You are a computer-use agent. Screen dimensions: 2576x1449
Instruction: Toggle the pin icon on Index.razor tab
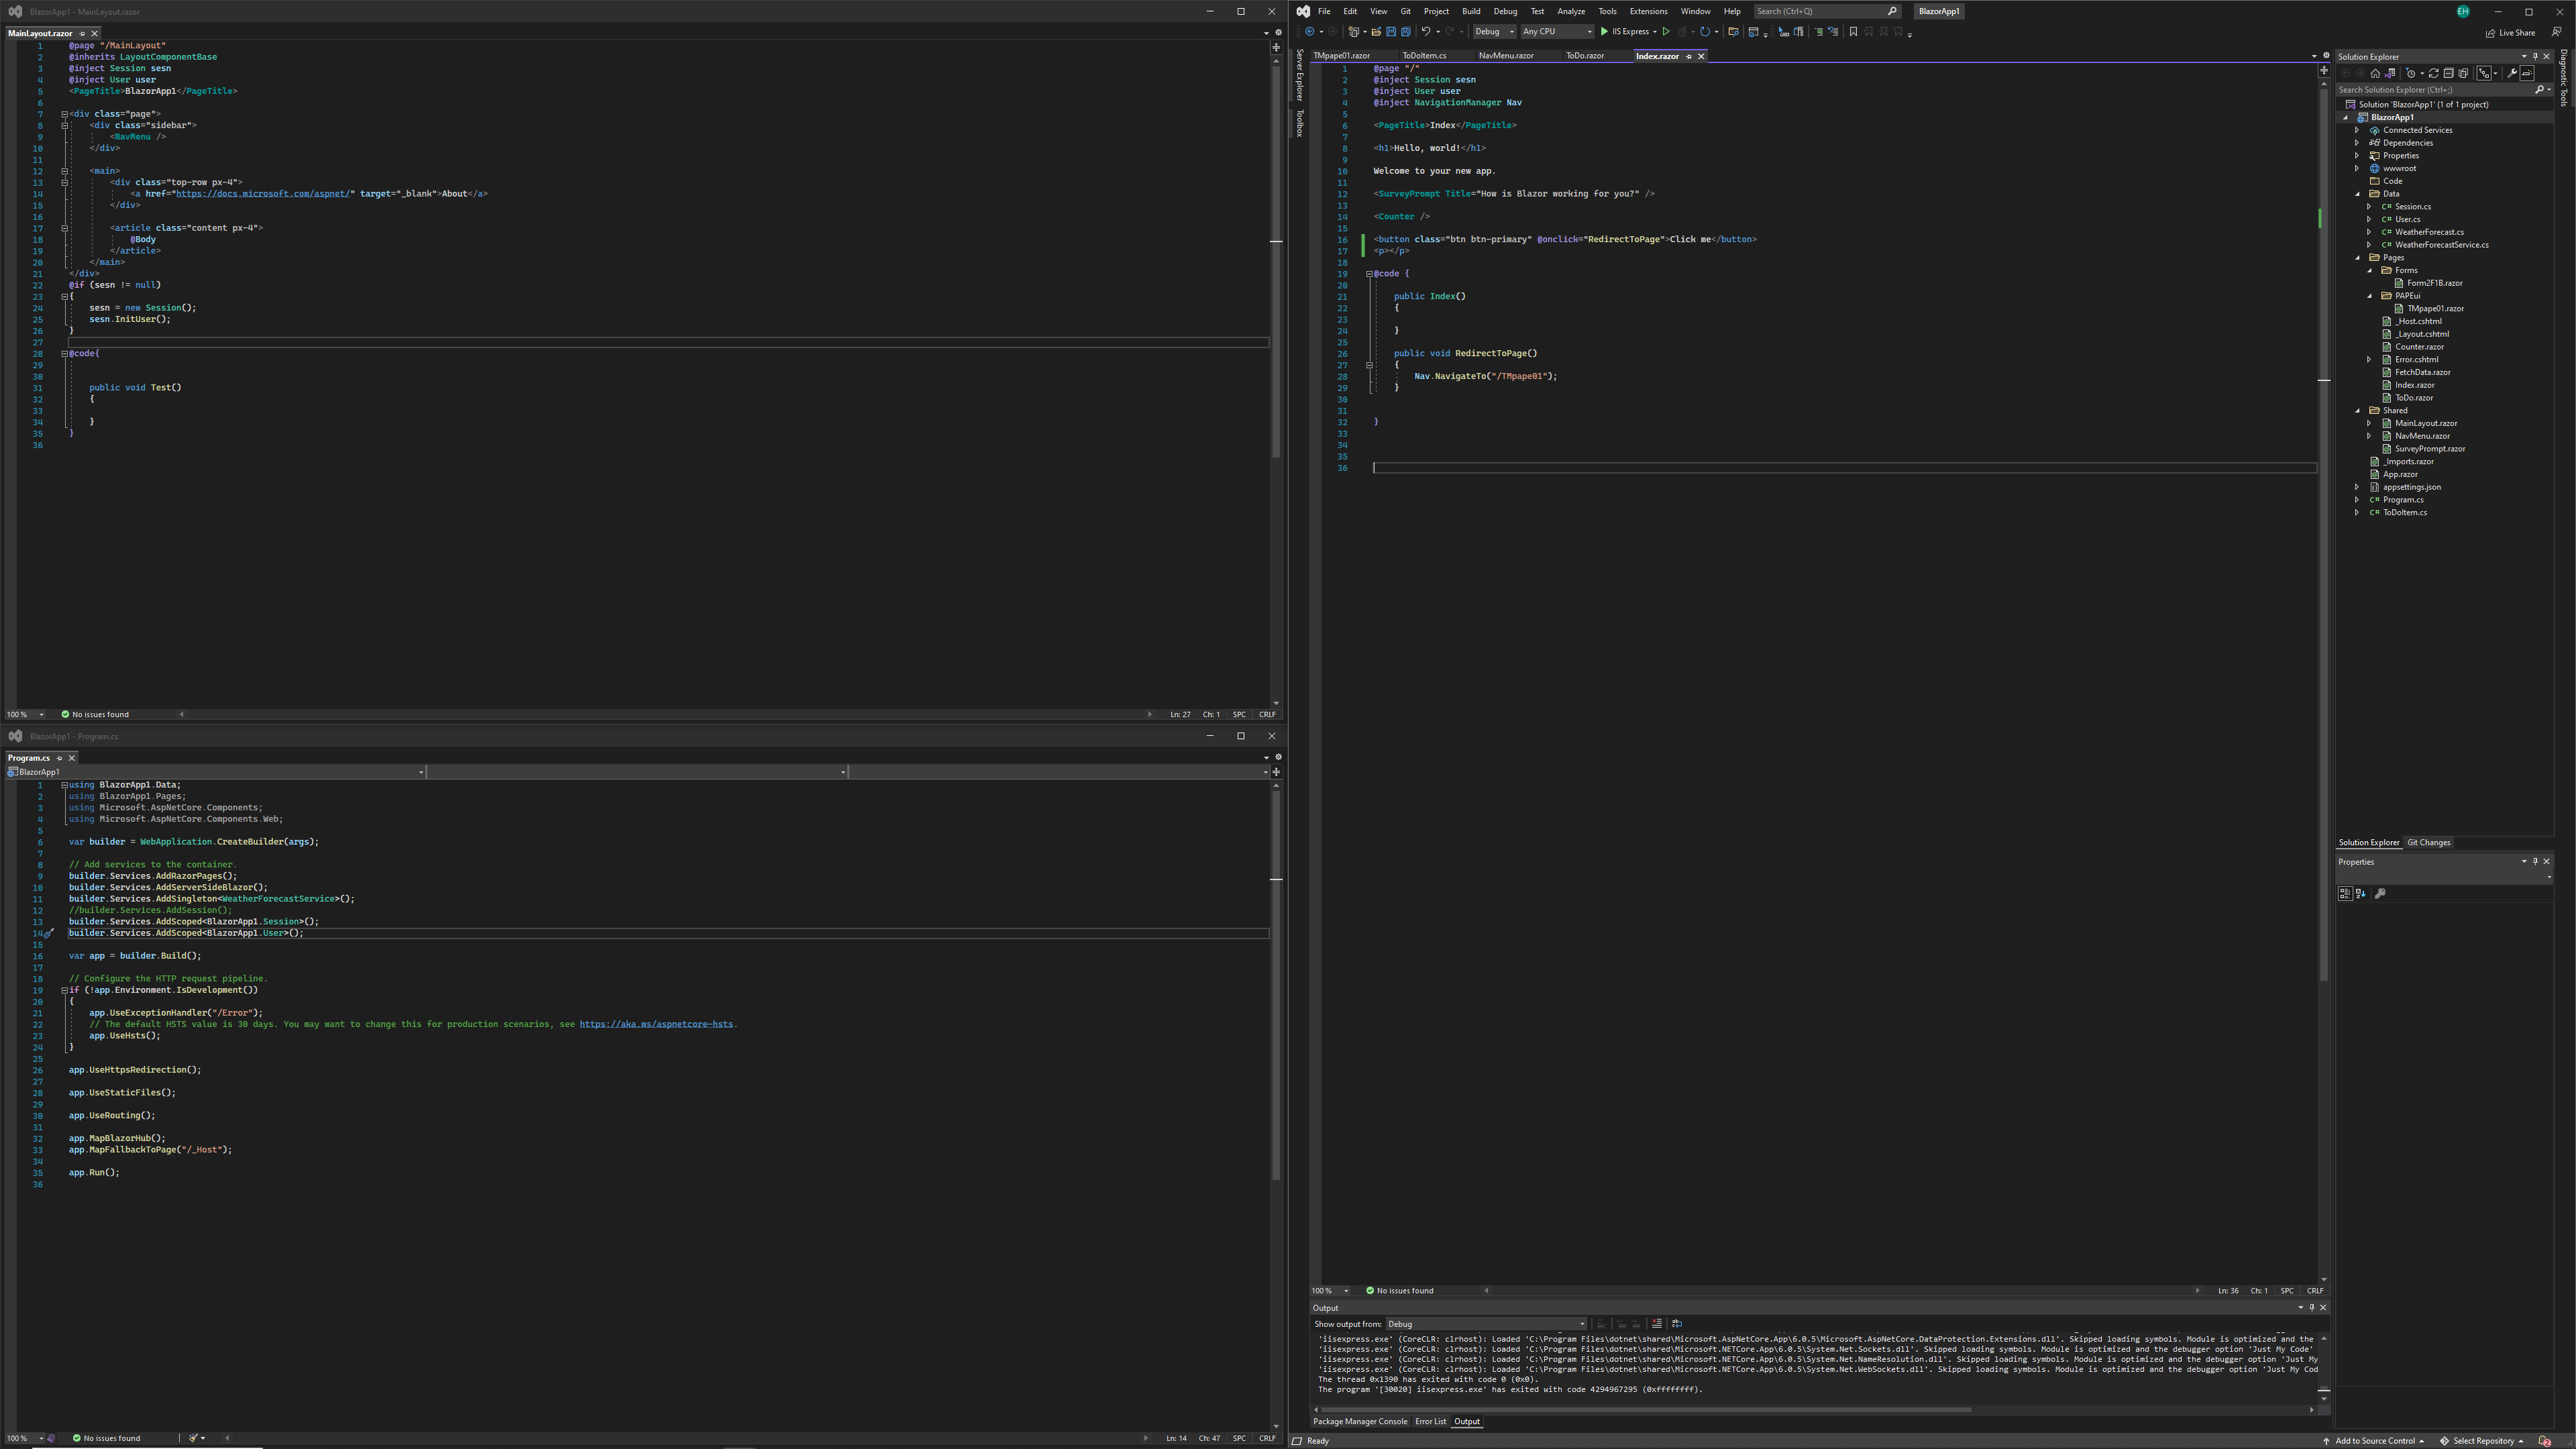coord(1689,57)
